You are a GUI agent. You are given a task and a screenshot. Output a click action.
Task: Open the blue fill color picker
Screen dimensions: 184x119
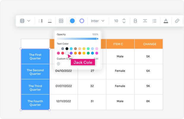pos(72,21)
